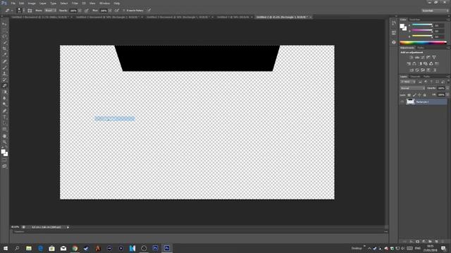
Task: Select the Brush tool
Action: (x=4, y=67)
